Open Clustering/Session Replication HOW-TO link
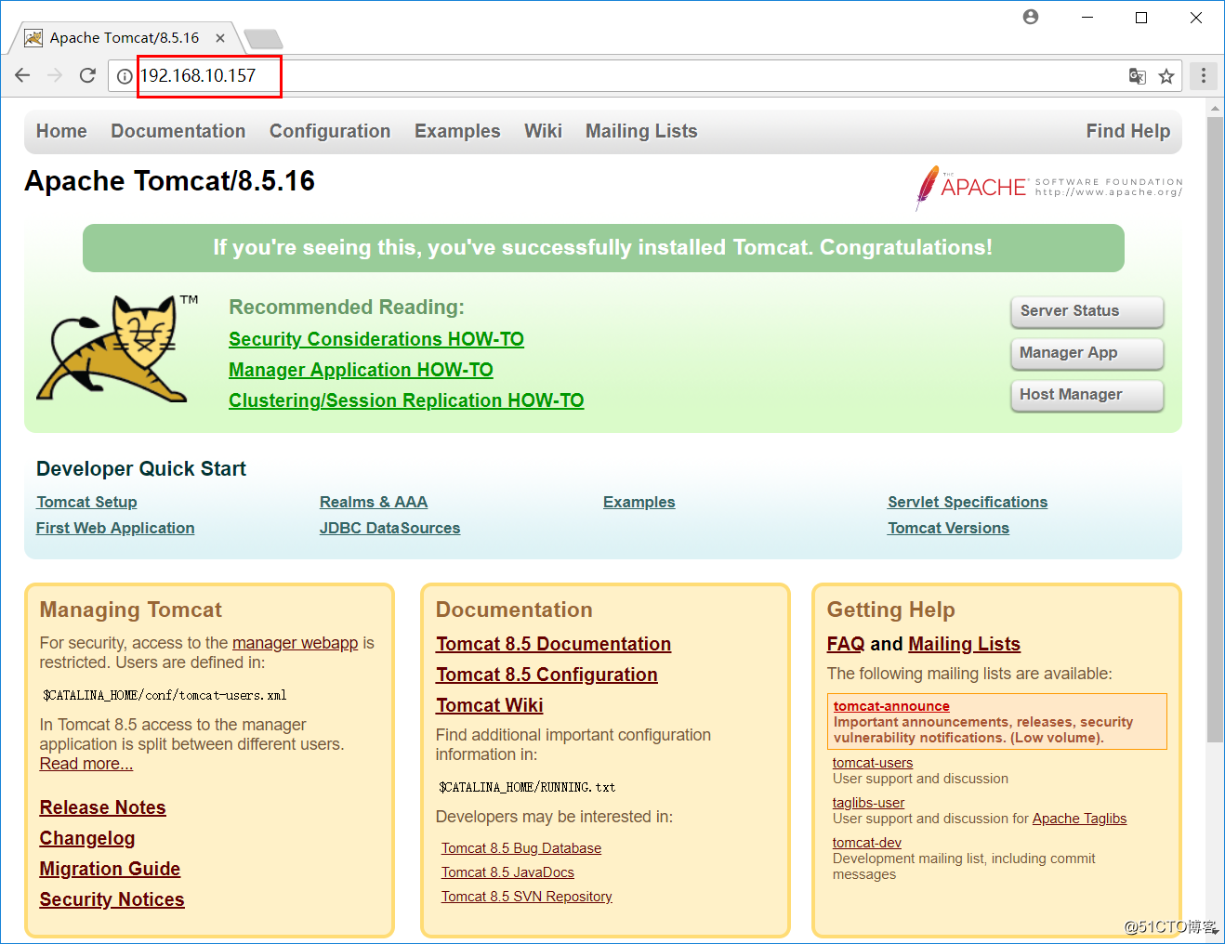1225x944 pixels. click(406, 400)
